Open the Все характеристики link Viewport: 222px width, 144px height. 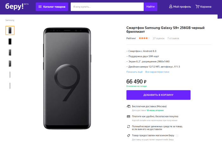157,72
